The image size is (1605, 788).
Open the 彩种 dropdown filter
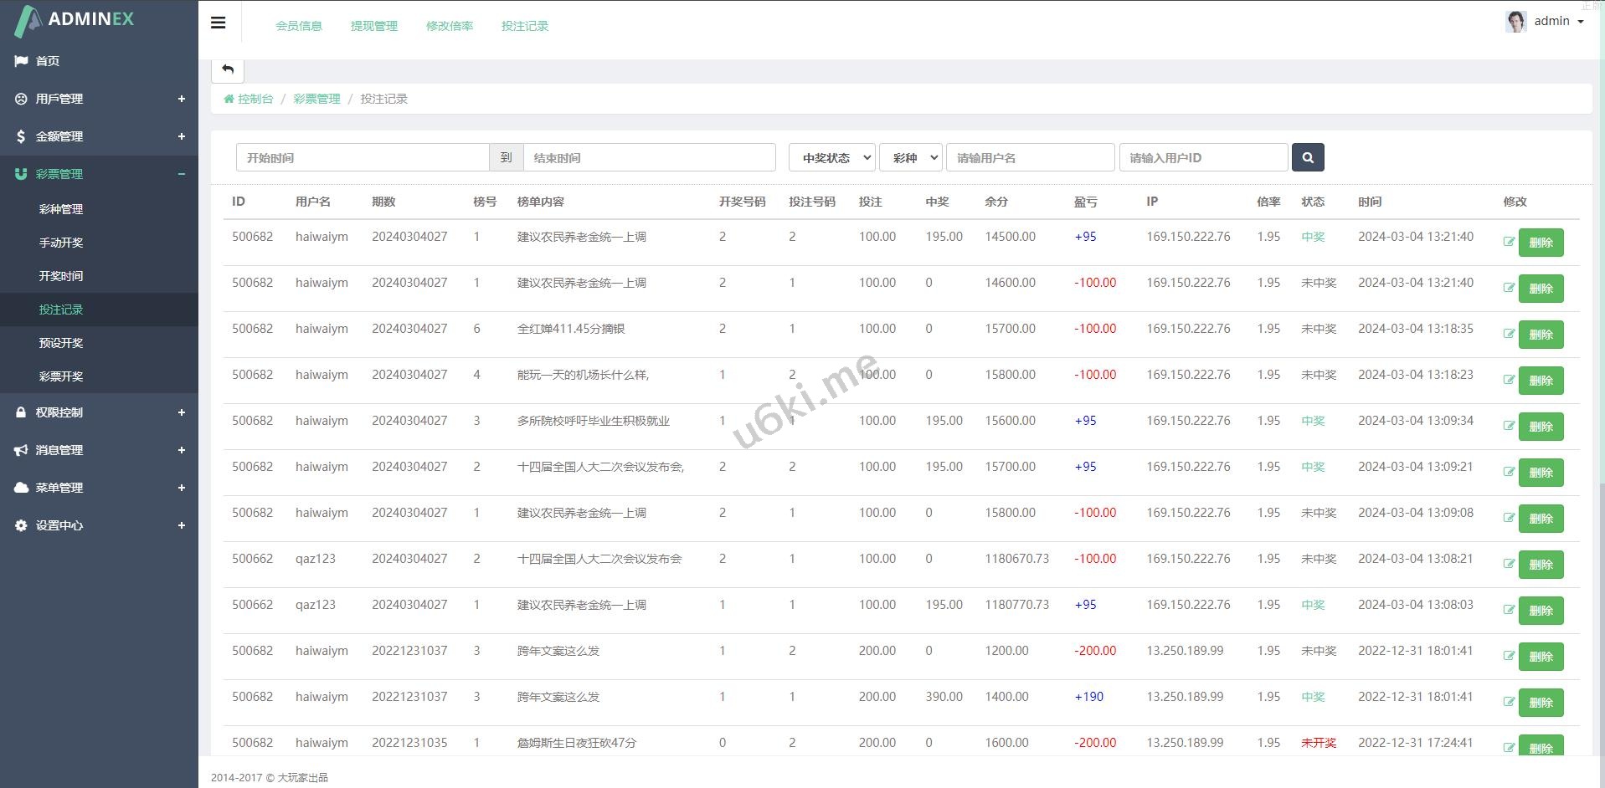pos(910,157)
